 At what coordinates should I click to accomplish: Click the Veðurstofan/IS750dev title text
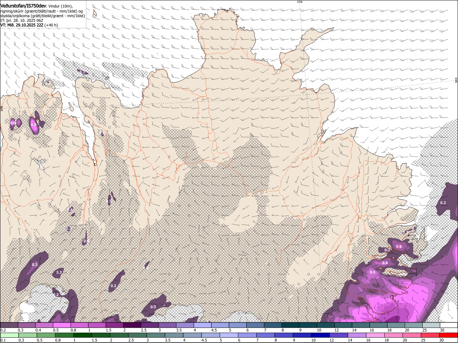[x=23, y=6]
